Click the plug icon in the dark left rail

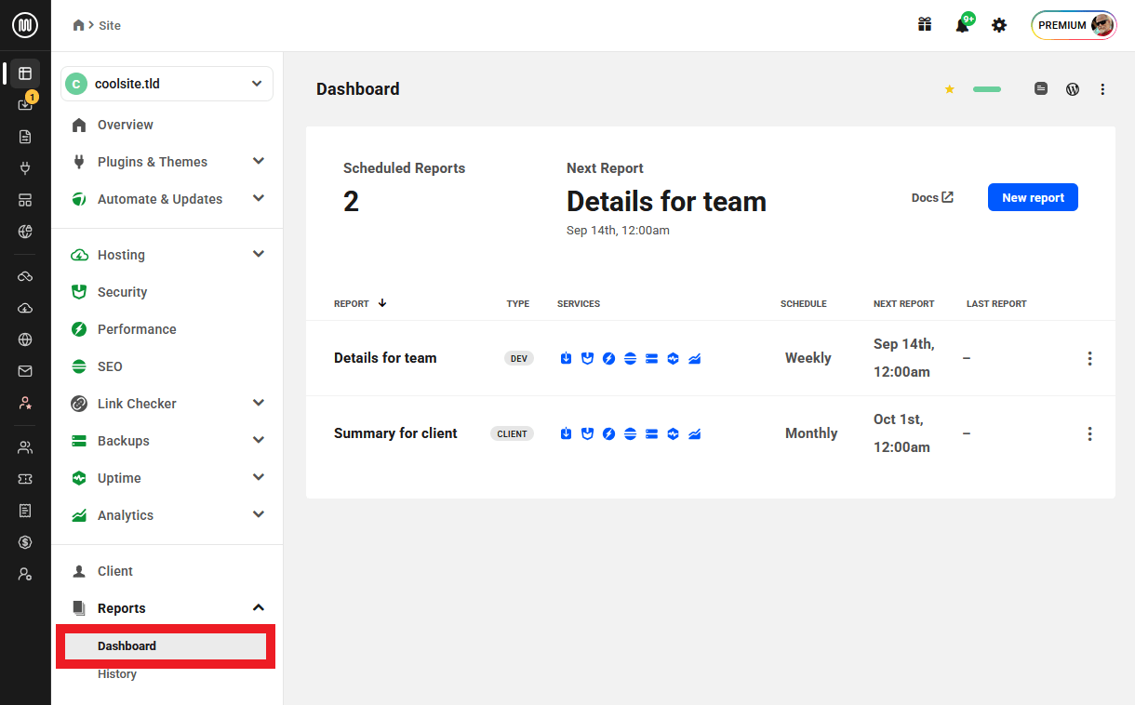[25, 168]
